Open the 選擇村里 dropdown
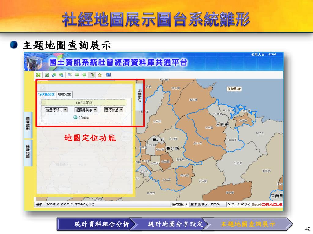Image resolution: width=313 pixels, height=234 pixels. [114, 110]
